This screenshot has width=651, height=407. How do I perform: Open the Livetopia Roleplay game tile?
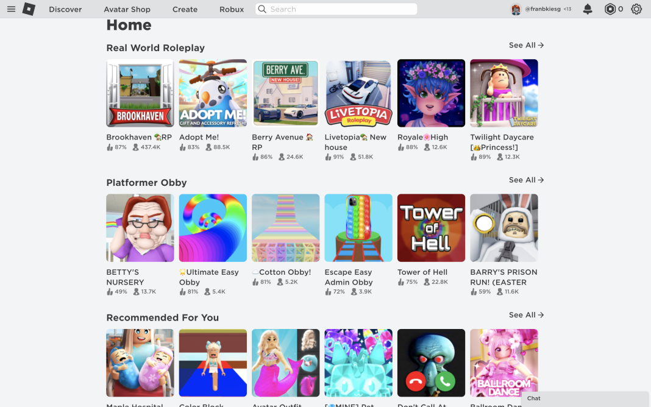click(x=358, y=93)
